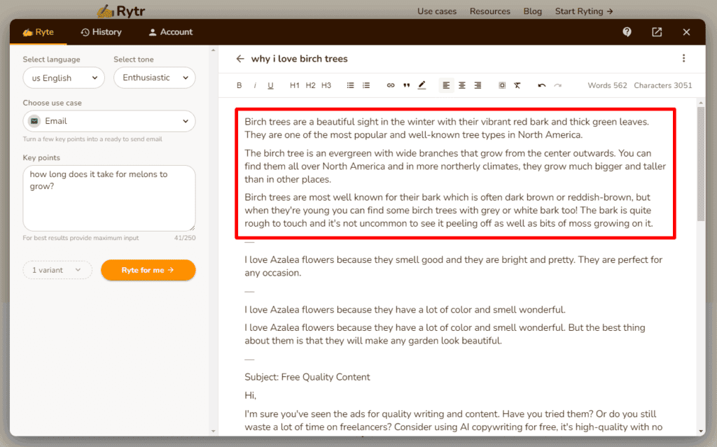Click the Rytr logo
The width and height of the screenshot is (717, 447).
(x=121, y=10)
